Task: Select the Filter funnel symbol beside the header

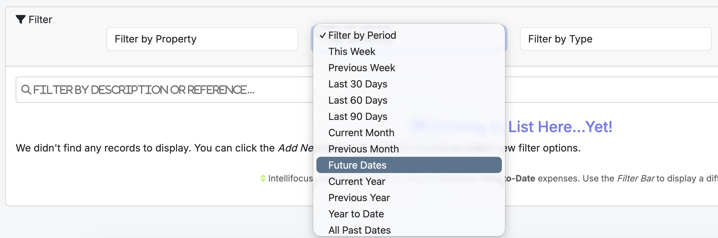Action: [21, 19]
